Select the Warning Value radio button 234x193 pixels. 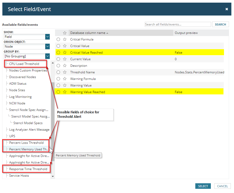(58, 85)
